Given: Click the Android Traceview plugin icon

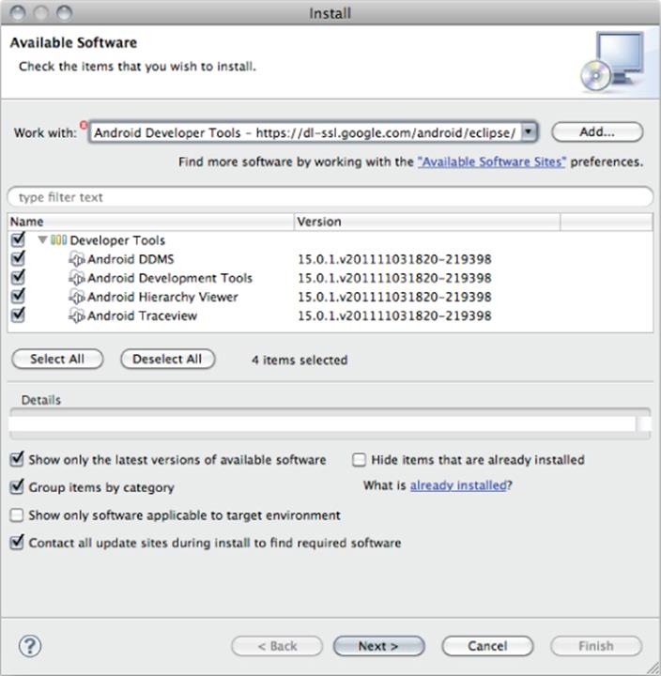Looking at the screenshot, I should (77, 316).
